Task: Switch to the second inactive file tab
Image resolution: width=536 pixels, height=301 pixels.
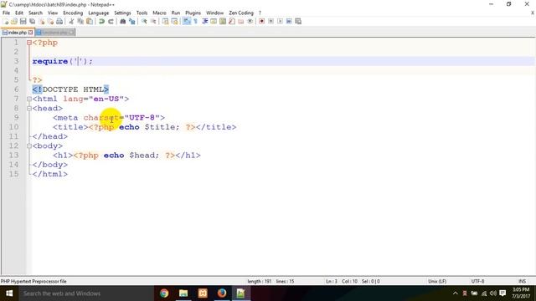Action: click(x=54, y=33)
